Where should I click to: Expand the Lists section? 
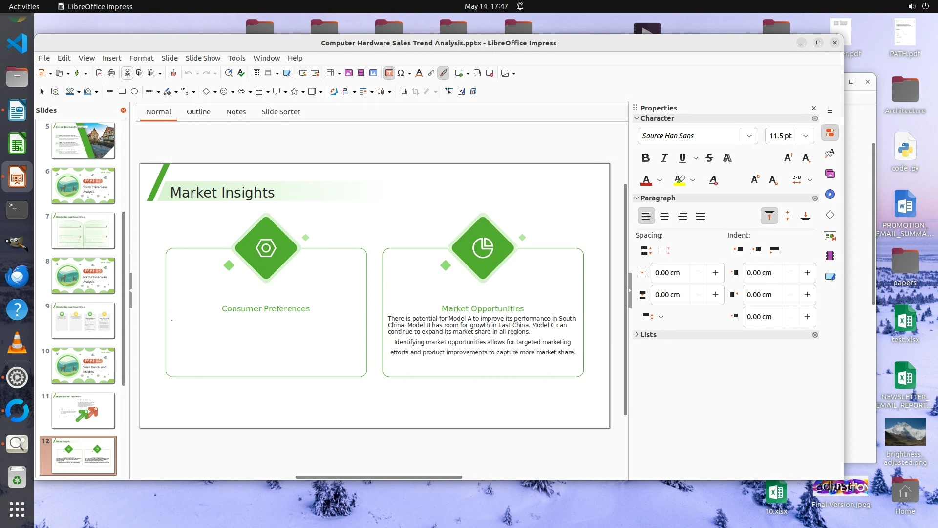[648, 335]
